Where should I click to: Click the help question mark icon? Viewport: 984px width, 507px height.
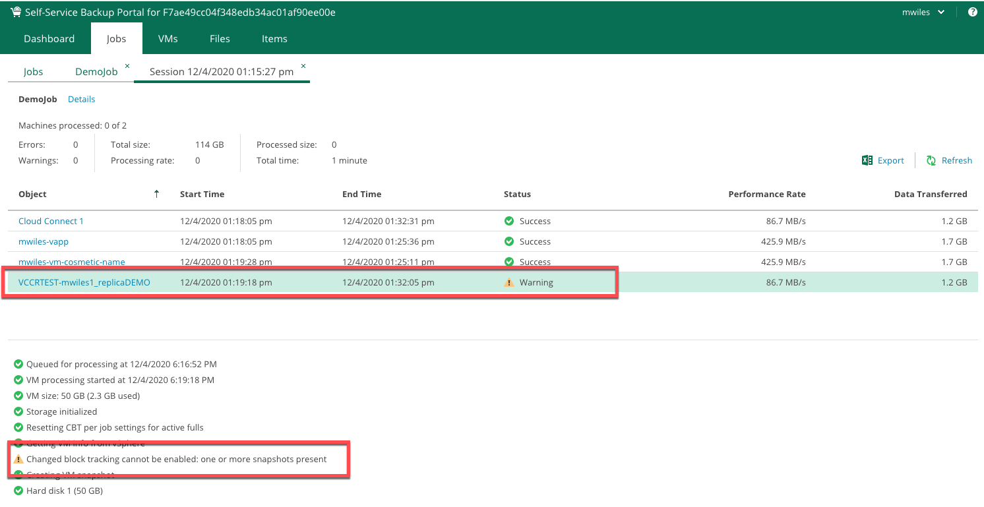click(x=972, y=12)
